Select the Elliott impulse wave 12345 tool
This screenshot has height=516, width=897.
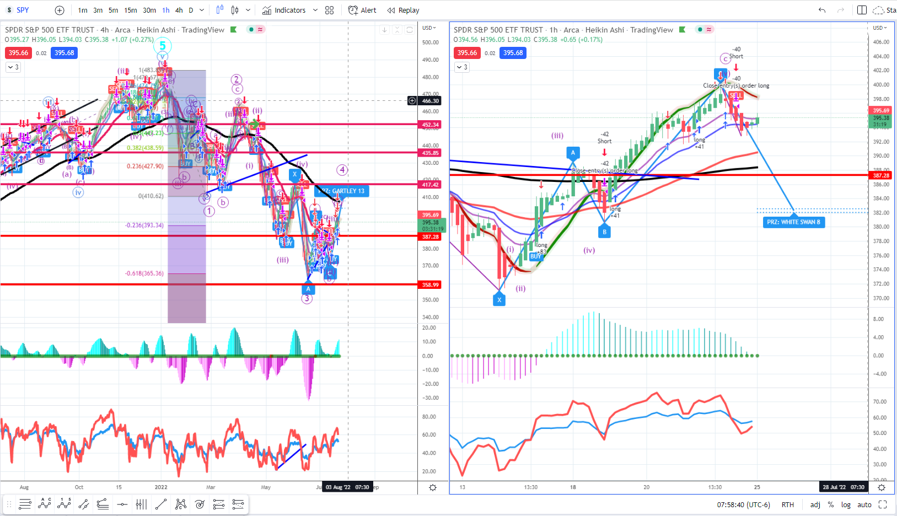pos(64,504)
